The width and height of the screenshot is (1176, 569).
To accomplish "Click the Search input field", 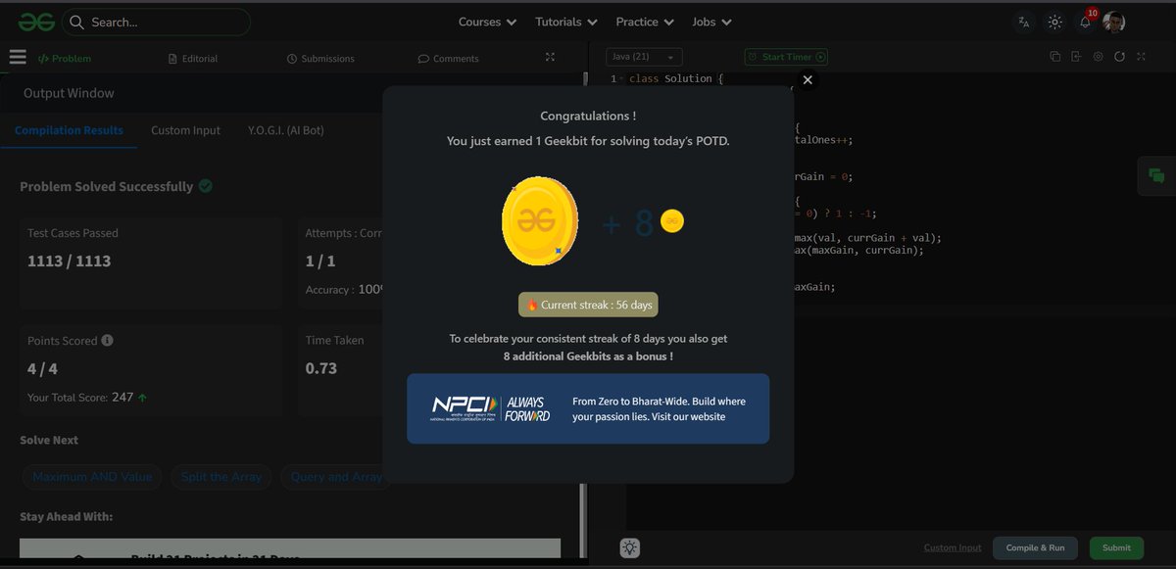I will pos(156,22).
